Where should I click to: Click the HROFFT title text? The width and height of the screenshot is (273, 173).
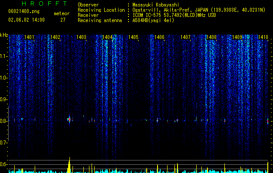click(x=44, y=3)
